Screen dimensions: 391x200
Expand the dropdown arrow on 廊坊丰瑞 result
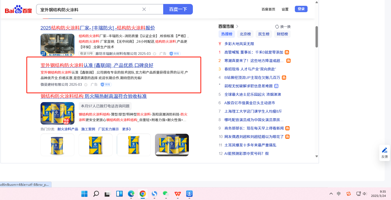[155, 54]
